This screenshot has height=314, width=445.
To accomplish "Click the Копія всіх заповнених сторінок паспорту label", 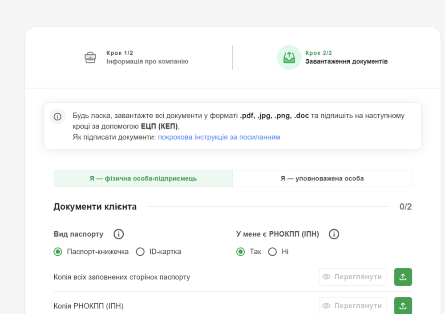I will (x=122, y=277).
